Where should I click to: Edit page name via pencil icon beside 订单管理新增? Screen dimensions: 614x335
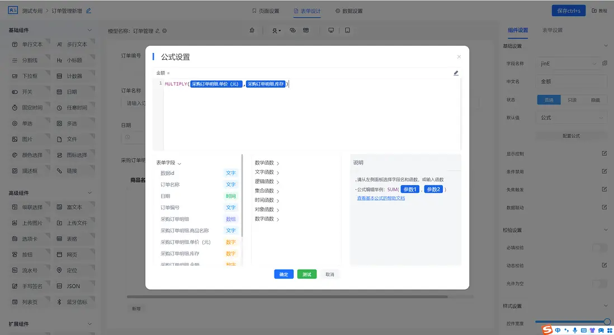(x=88, y=11)
